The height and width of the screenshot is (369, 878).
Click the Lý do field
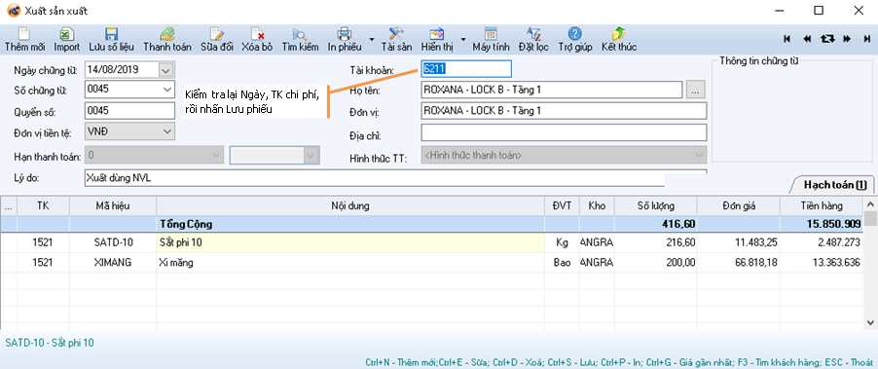click(374, 178)
